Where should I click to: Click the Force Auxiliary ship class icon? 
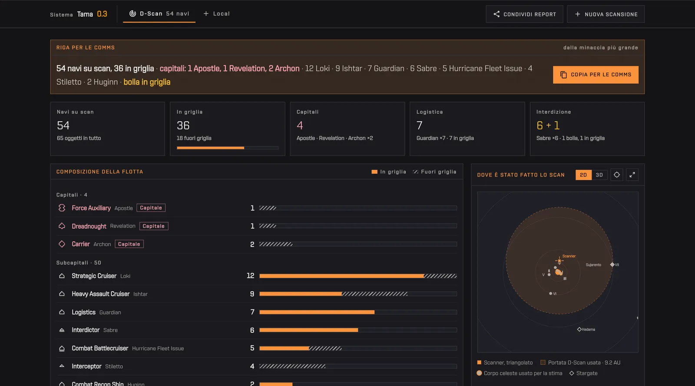[x=62, y=208]
